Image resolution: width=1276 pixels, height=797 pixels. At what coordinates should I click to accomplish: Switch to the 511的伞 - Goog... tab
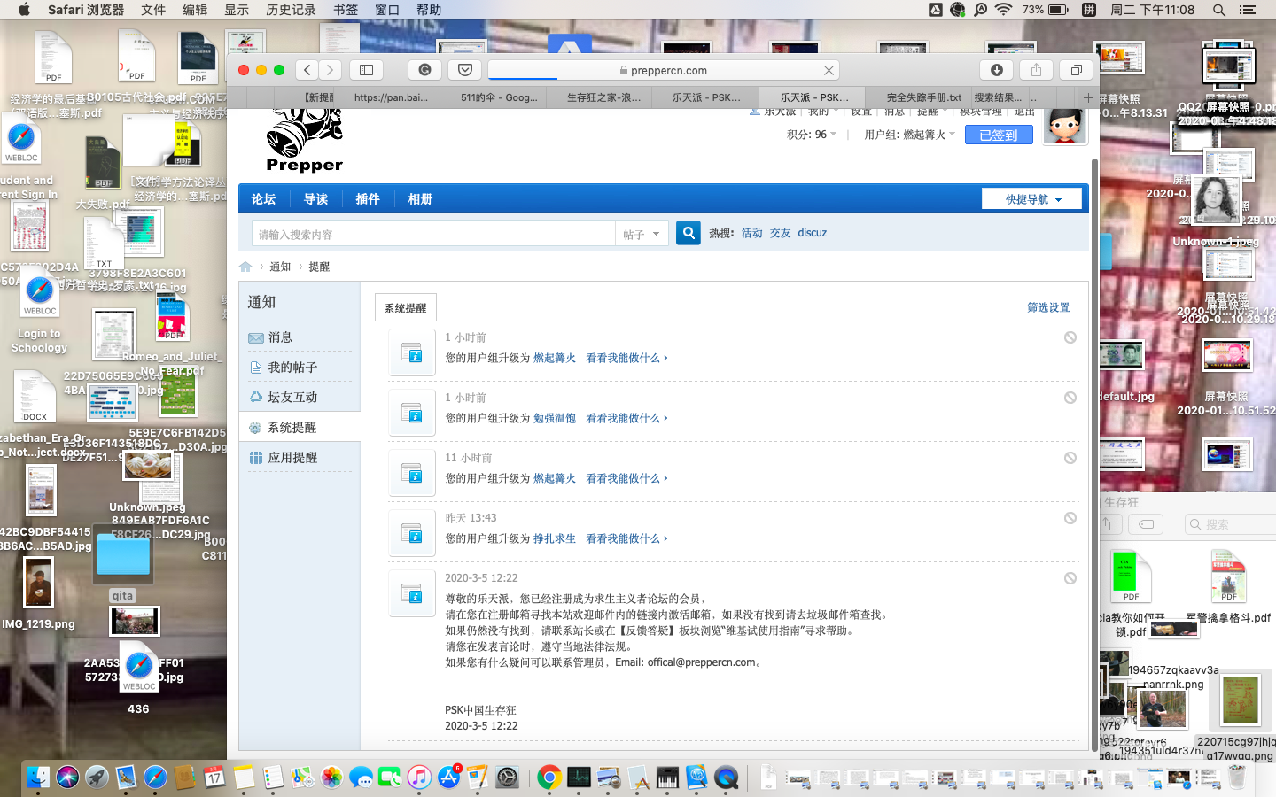[x=498, y=97]
